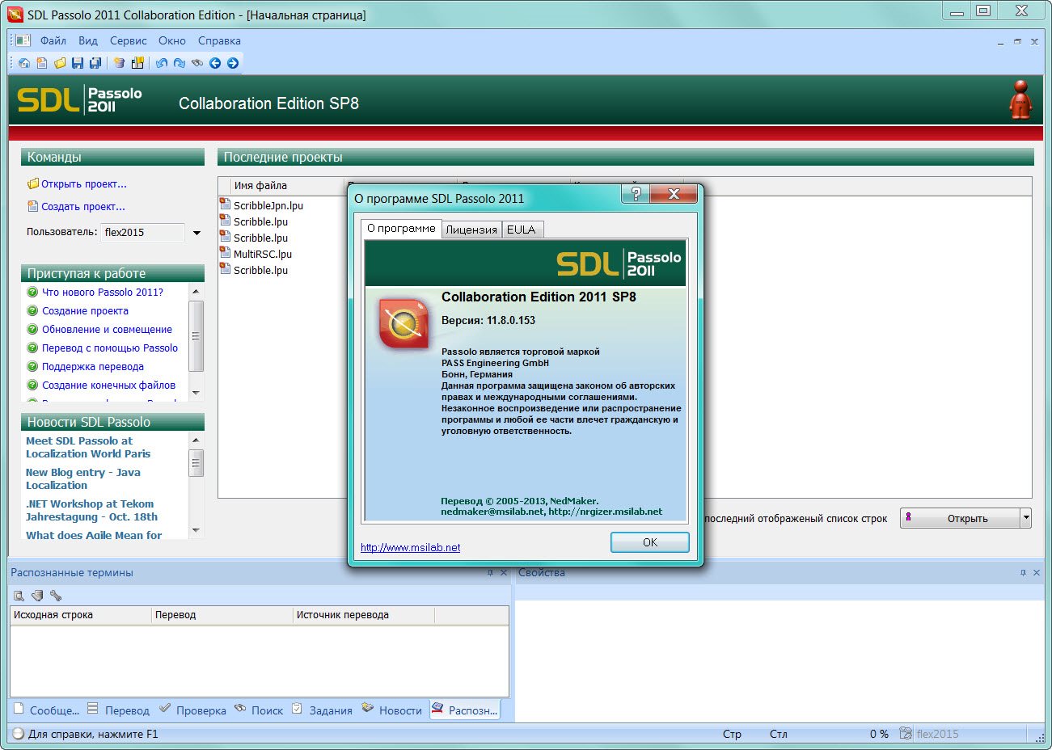Screen dimensions: 1052x750
Task: Open 'Что нового Passolo 2011?' help topic
Action: point(103,292)
